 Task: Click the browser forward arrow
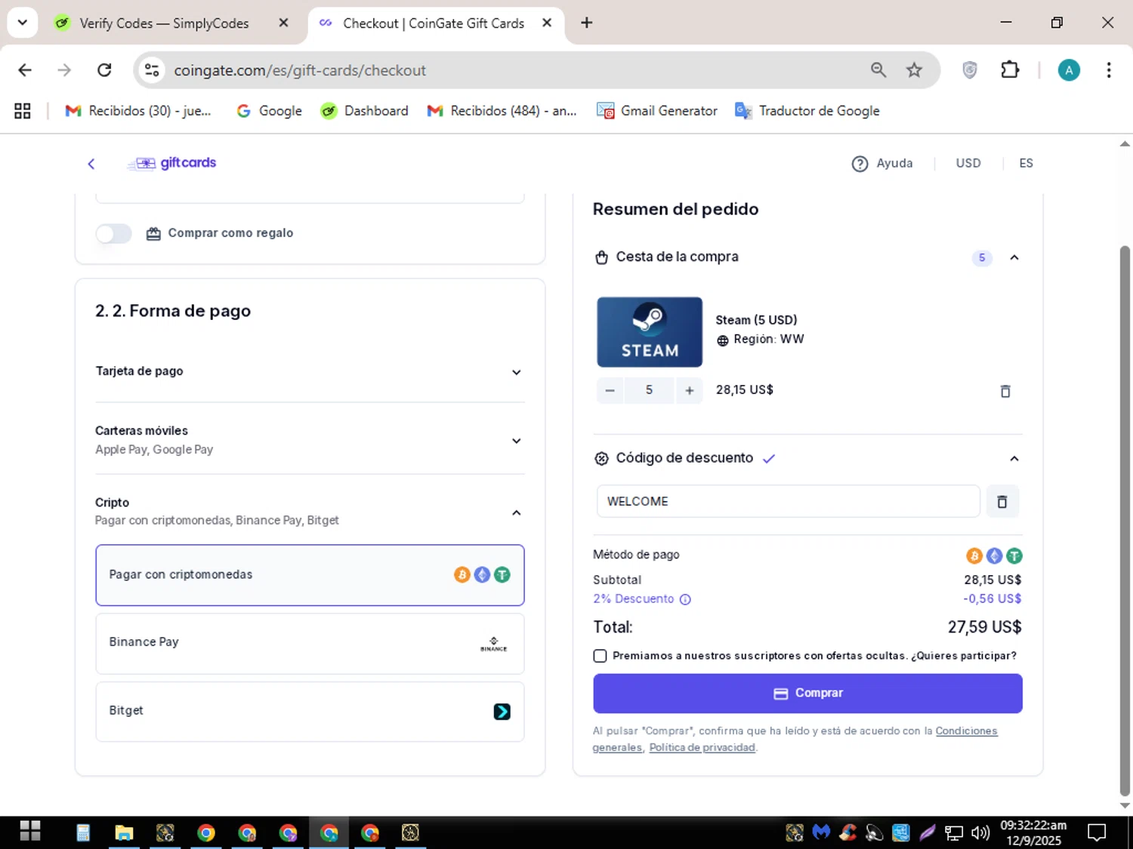click(x=64, y=70)
